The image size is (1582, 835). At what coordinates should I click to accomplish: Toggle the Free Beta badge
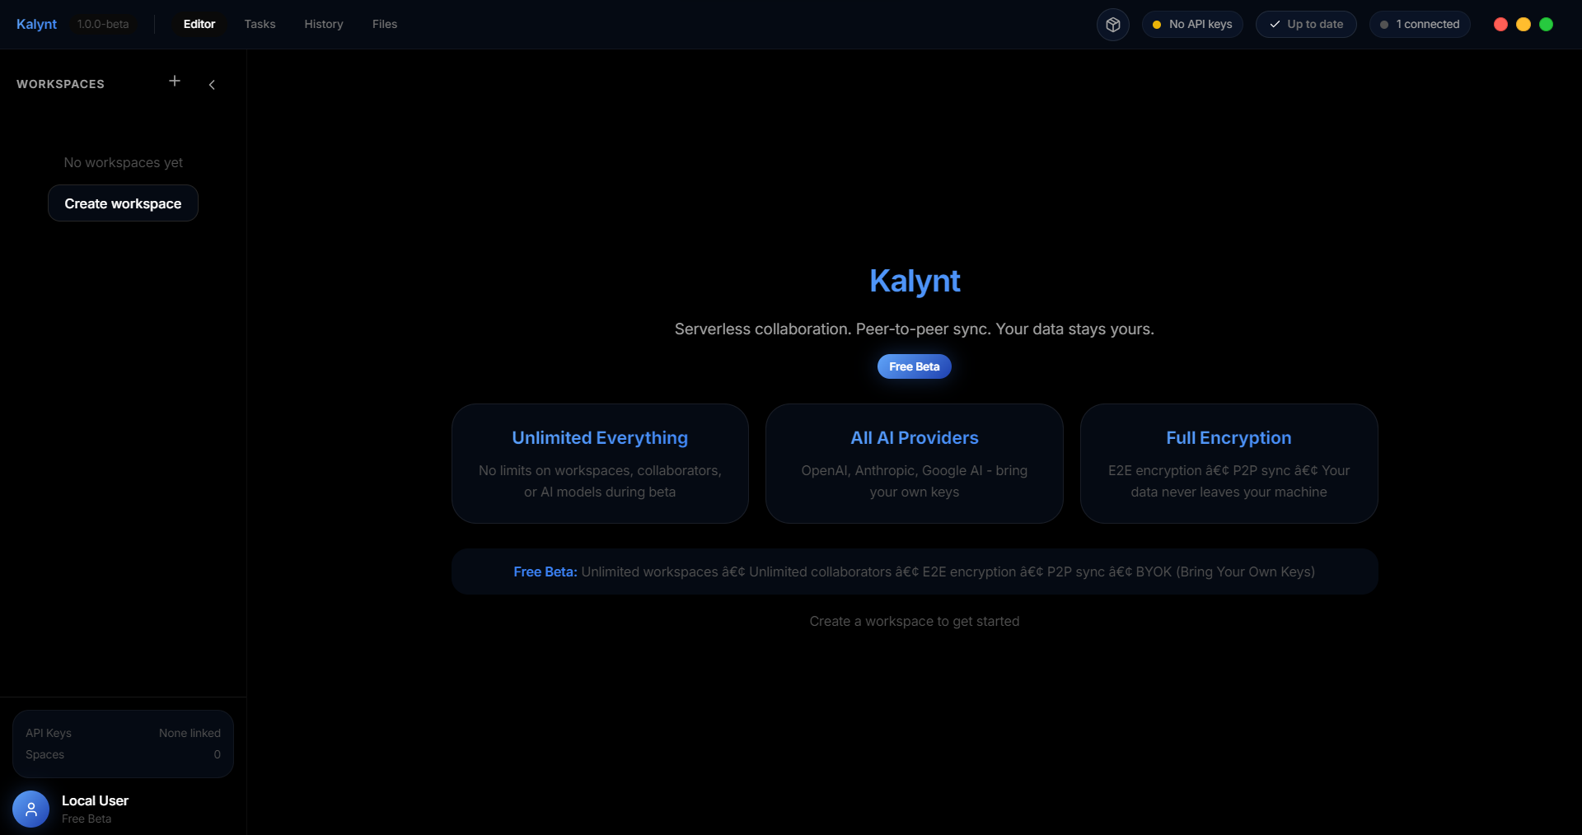click(x=914, y=366)
